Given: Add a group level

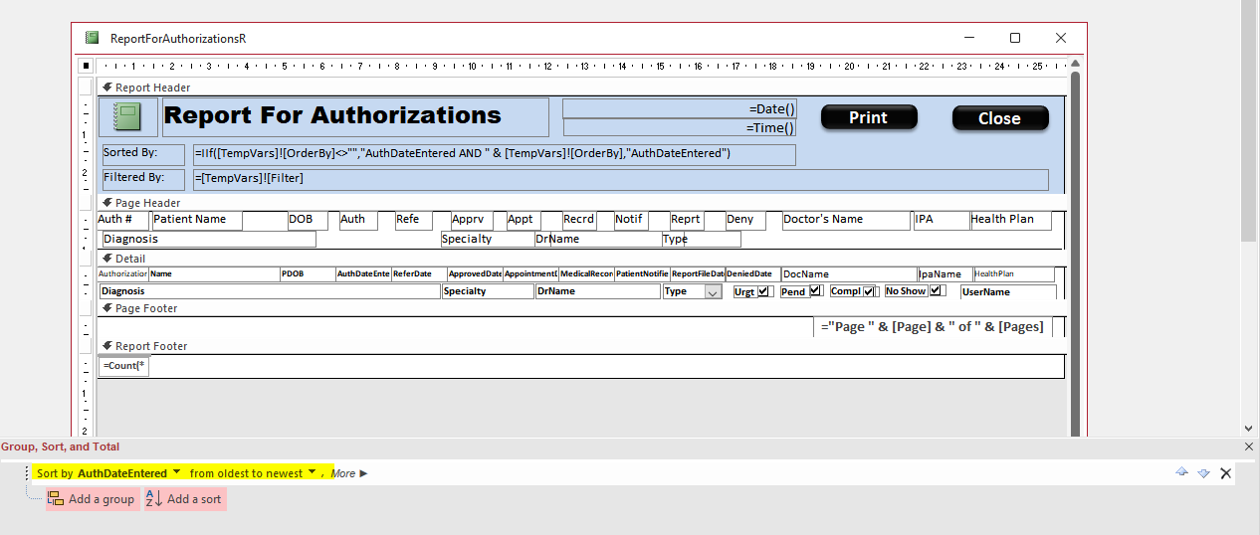Looking at the screenshot, I should 92,499.
